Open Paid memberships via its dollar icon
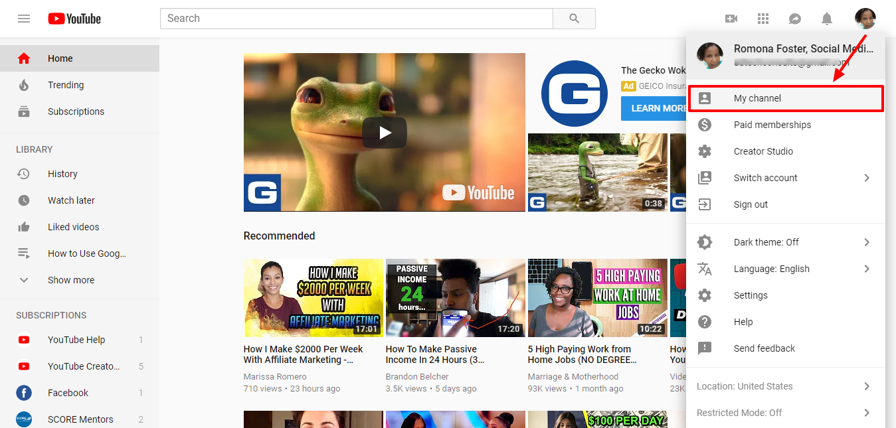Screen dimensions: 896x428 tap(705, 125)
